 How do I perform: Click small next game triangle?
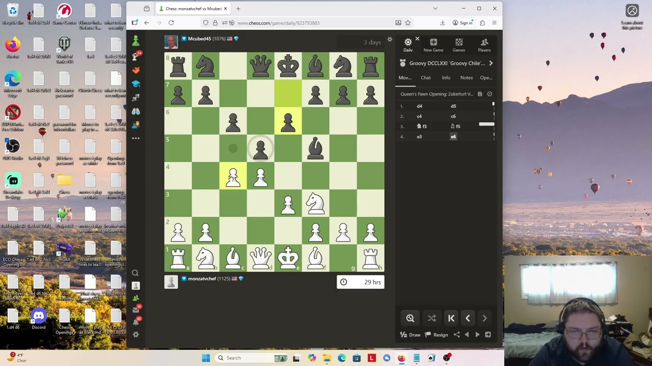477,334
